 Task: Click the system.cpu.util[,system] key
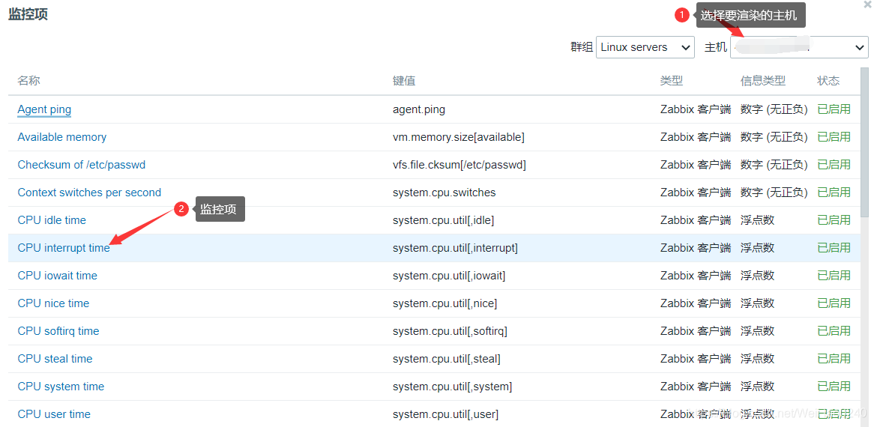point(453,387)
